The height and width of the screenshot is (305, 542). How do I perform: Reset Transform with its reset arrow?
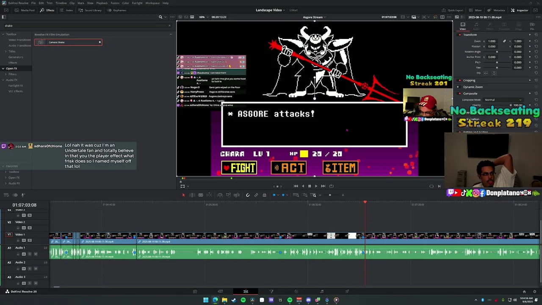coord(536,35)
